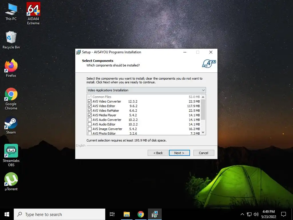Image resolution: width=293 pixels, height=220 pixels.
Task: Check AVS Audio Converter component
Action: pyautogui.click(x=90, y=120)
